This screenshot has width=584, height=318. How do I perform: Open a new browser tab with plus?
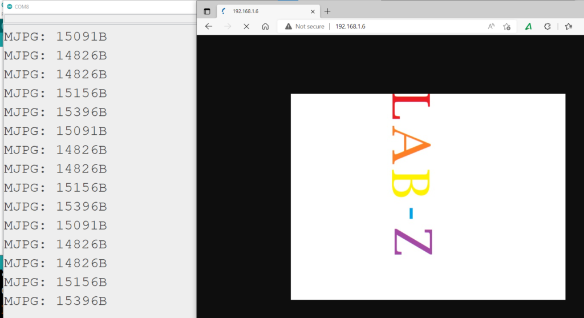click(x=327, y=11)
